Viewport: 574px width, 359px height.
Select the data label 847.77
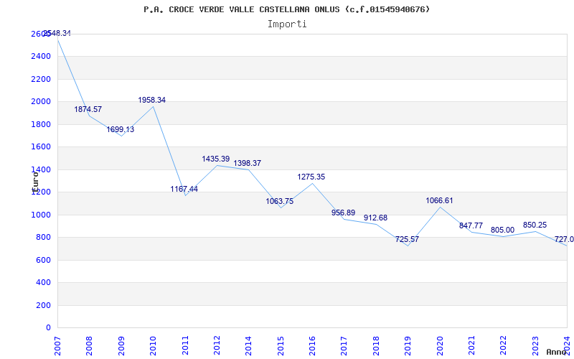[471, 225]
